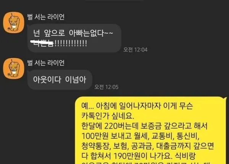Screen dimensions: 229x164
Task: Click the gray bar cut off at top
Action: point(114,0)
